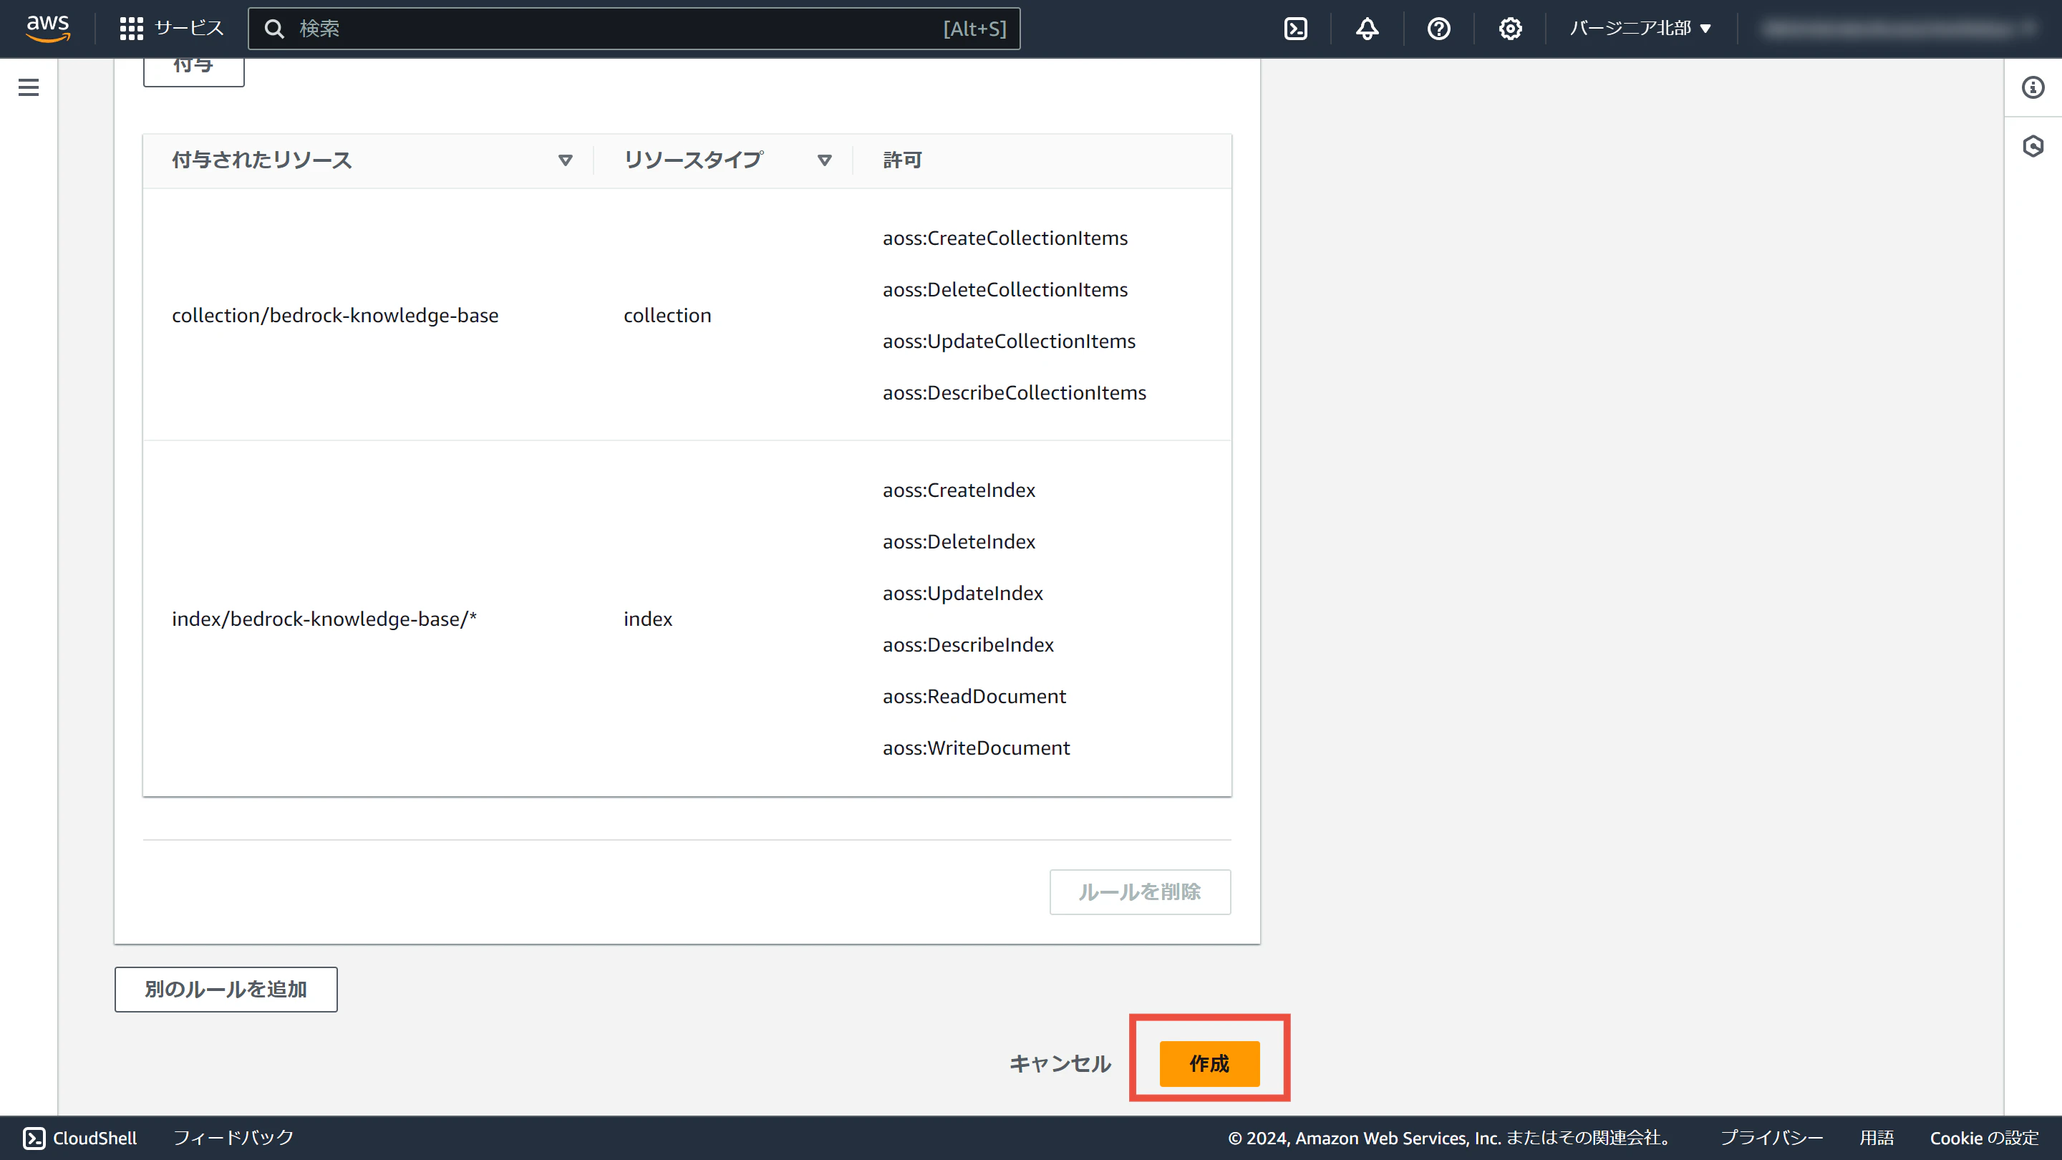Open the AWS home logo
Image resolution: width=2062 pixels, height=1160 pixels.
click(48, 28)
